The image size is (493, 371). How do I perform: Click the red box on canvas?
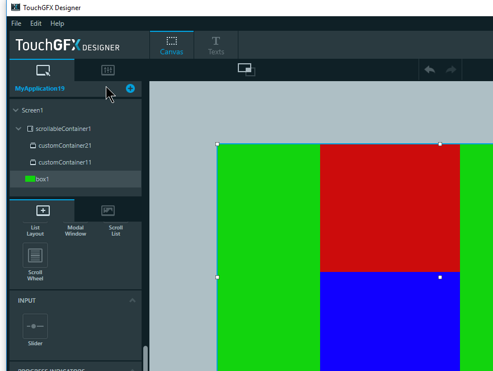point(390,208)
